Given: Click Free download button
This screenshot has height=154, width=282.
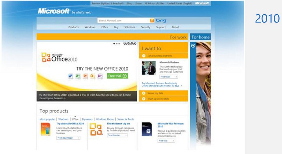Looking at the screenshot, I should (x=68, y=138).
